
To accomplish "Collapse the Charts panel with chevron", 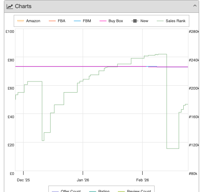I will point(195,6).
